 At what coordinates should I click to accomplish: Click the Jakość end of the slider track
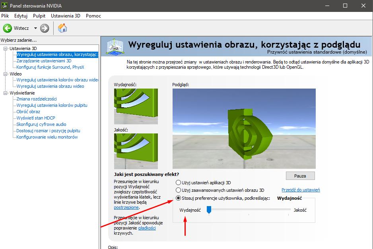(288, 209)
